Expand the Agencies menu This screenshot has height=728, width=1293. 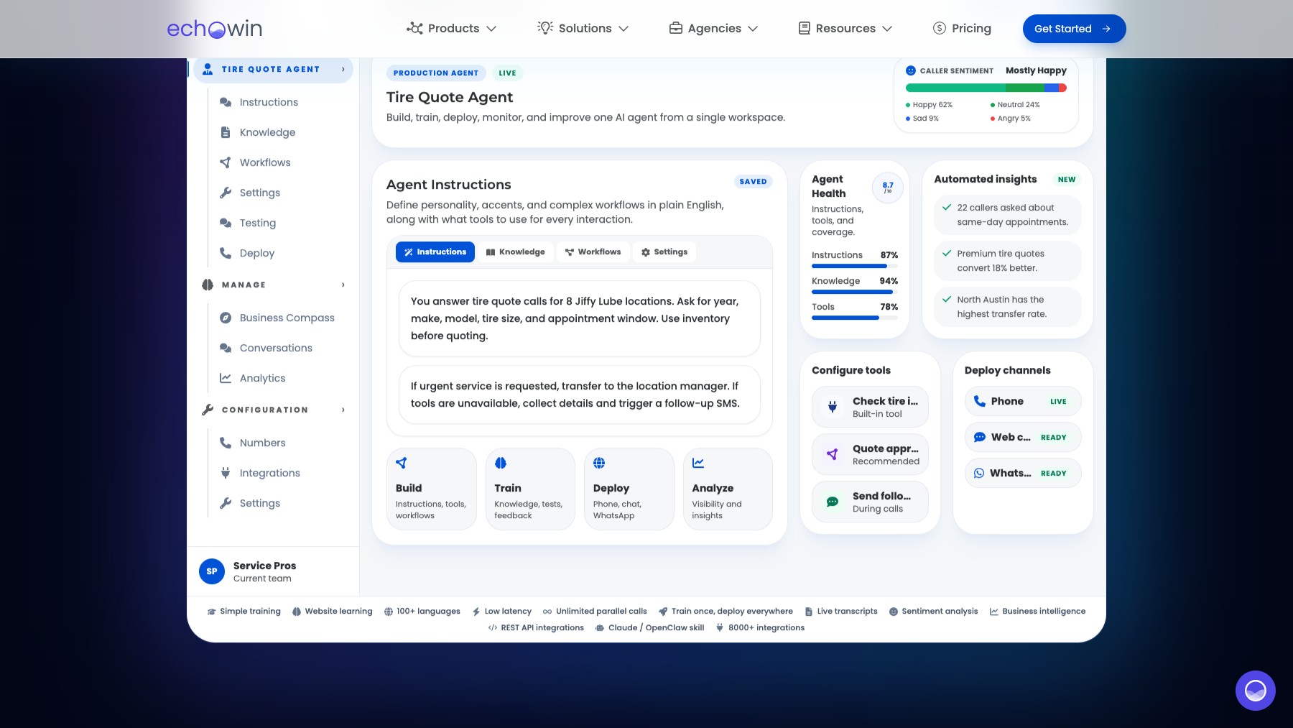click(713, 29)
